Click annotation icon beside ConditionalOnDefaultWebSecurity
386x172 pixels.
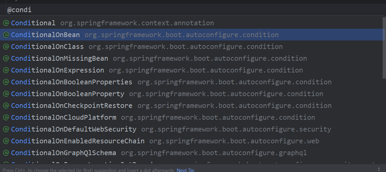click(x=6, y=129)
